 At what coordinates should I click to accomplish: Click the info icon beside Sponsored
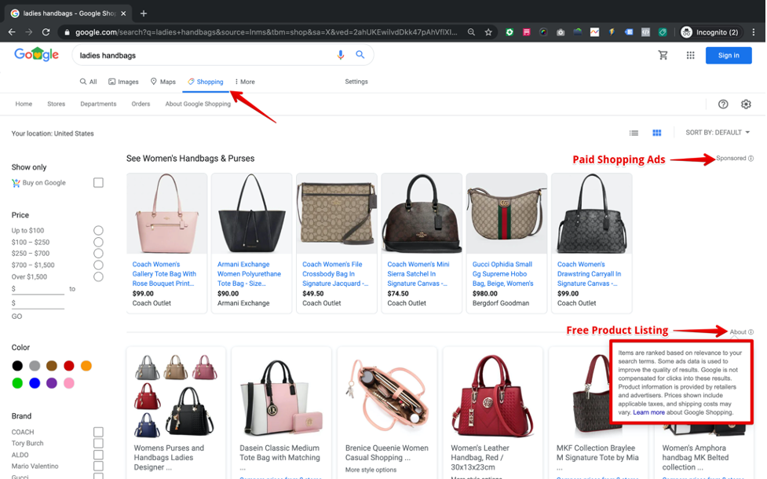[751, 159]
